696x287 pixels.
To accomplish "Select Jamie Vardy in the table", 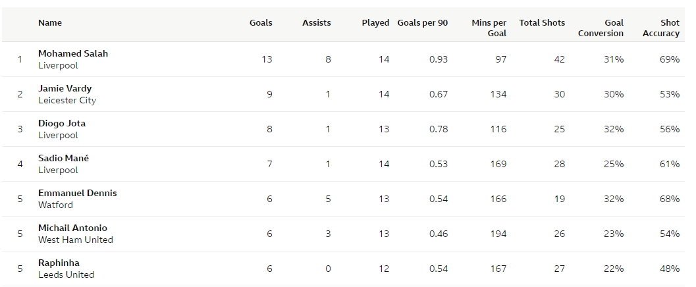I will pos(65,88).
